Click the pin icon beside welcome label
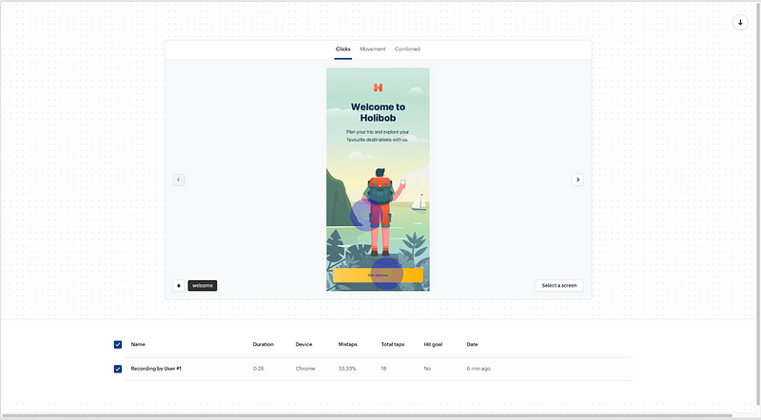This screenshot has height=420, width=761. tap(179, 286)
